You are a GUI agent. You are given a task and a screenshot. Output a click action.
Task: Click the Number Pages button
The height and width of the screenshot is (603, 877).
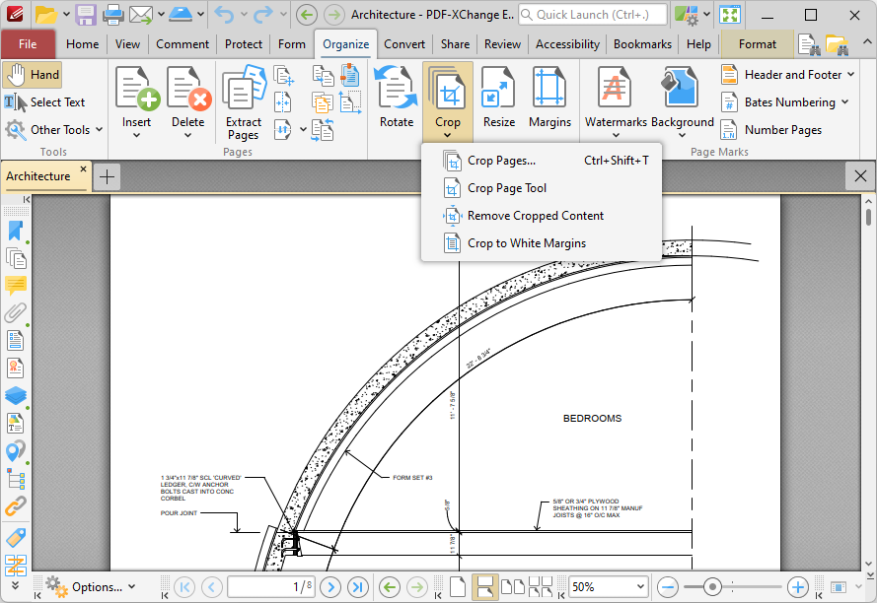771,130
